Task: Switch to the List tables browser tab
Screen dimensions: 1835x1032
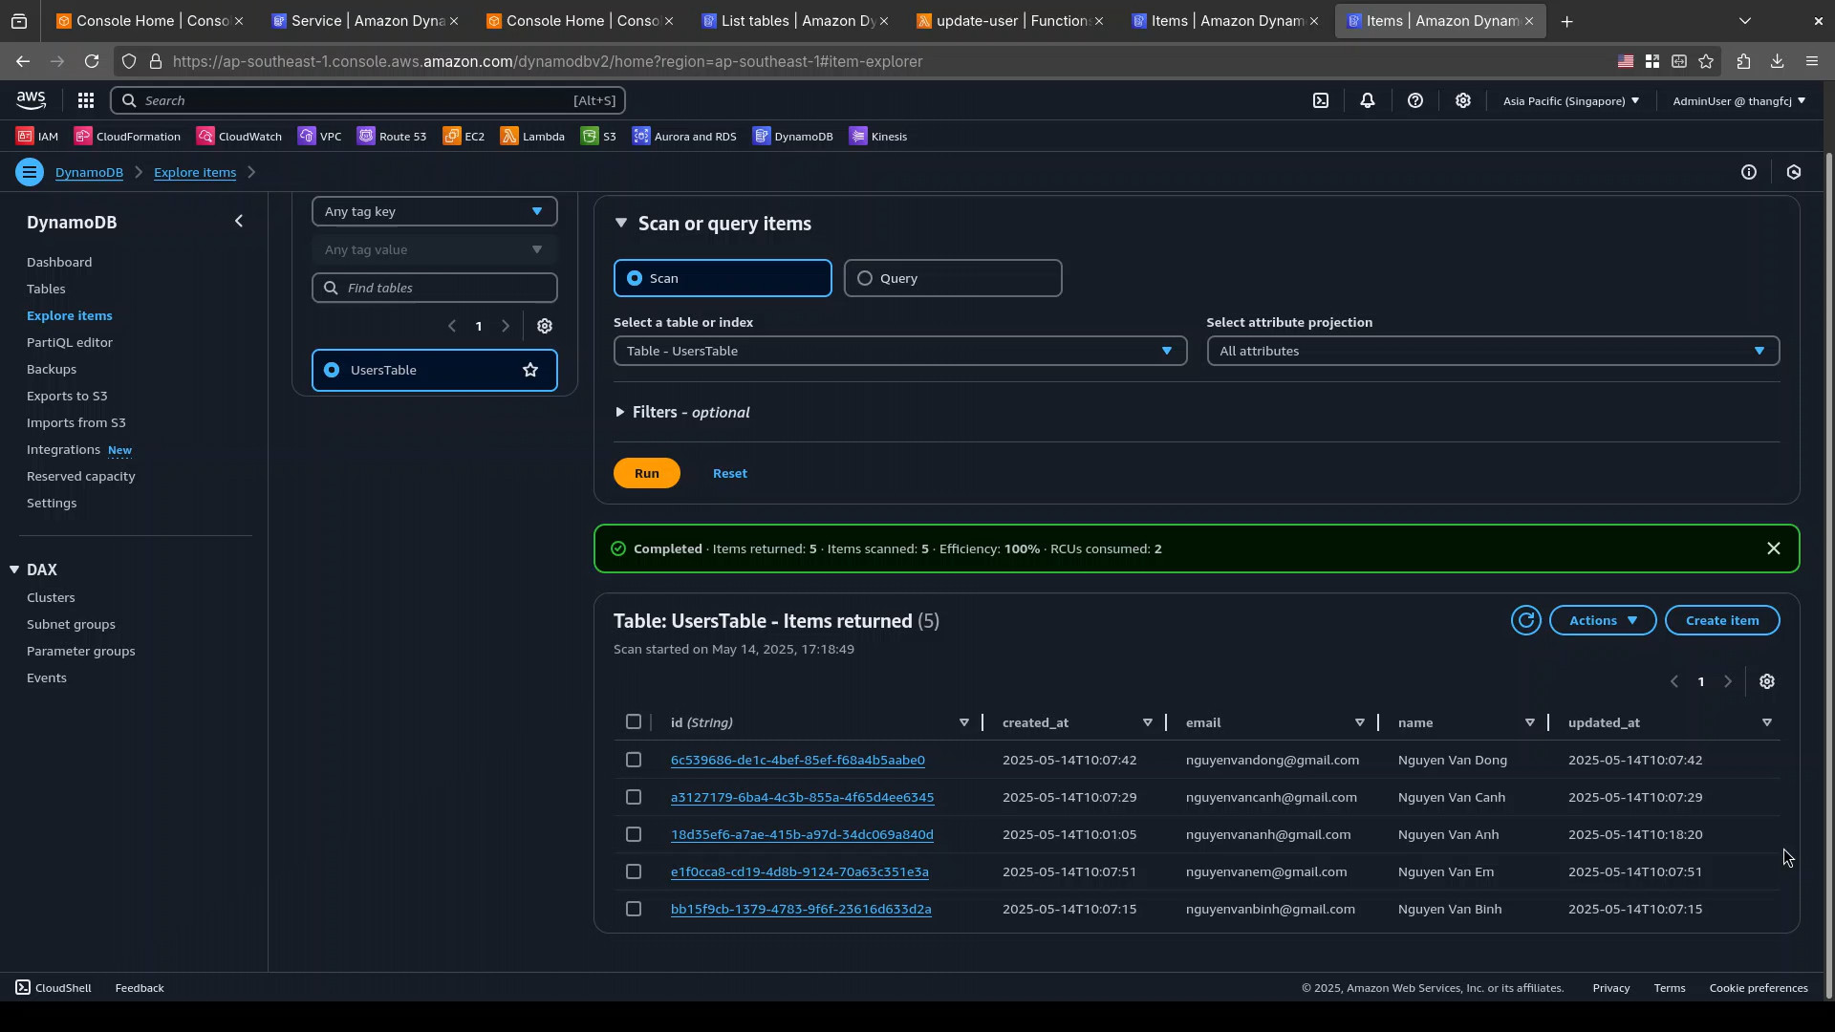Action: pyautogui.click(x=794, y=21)
